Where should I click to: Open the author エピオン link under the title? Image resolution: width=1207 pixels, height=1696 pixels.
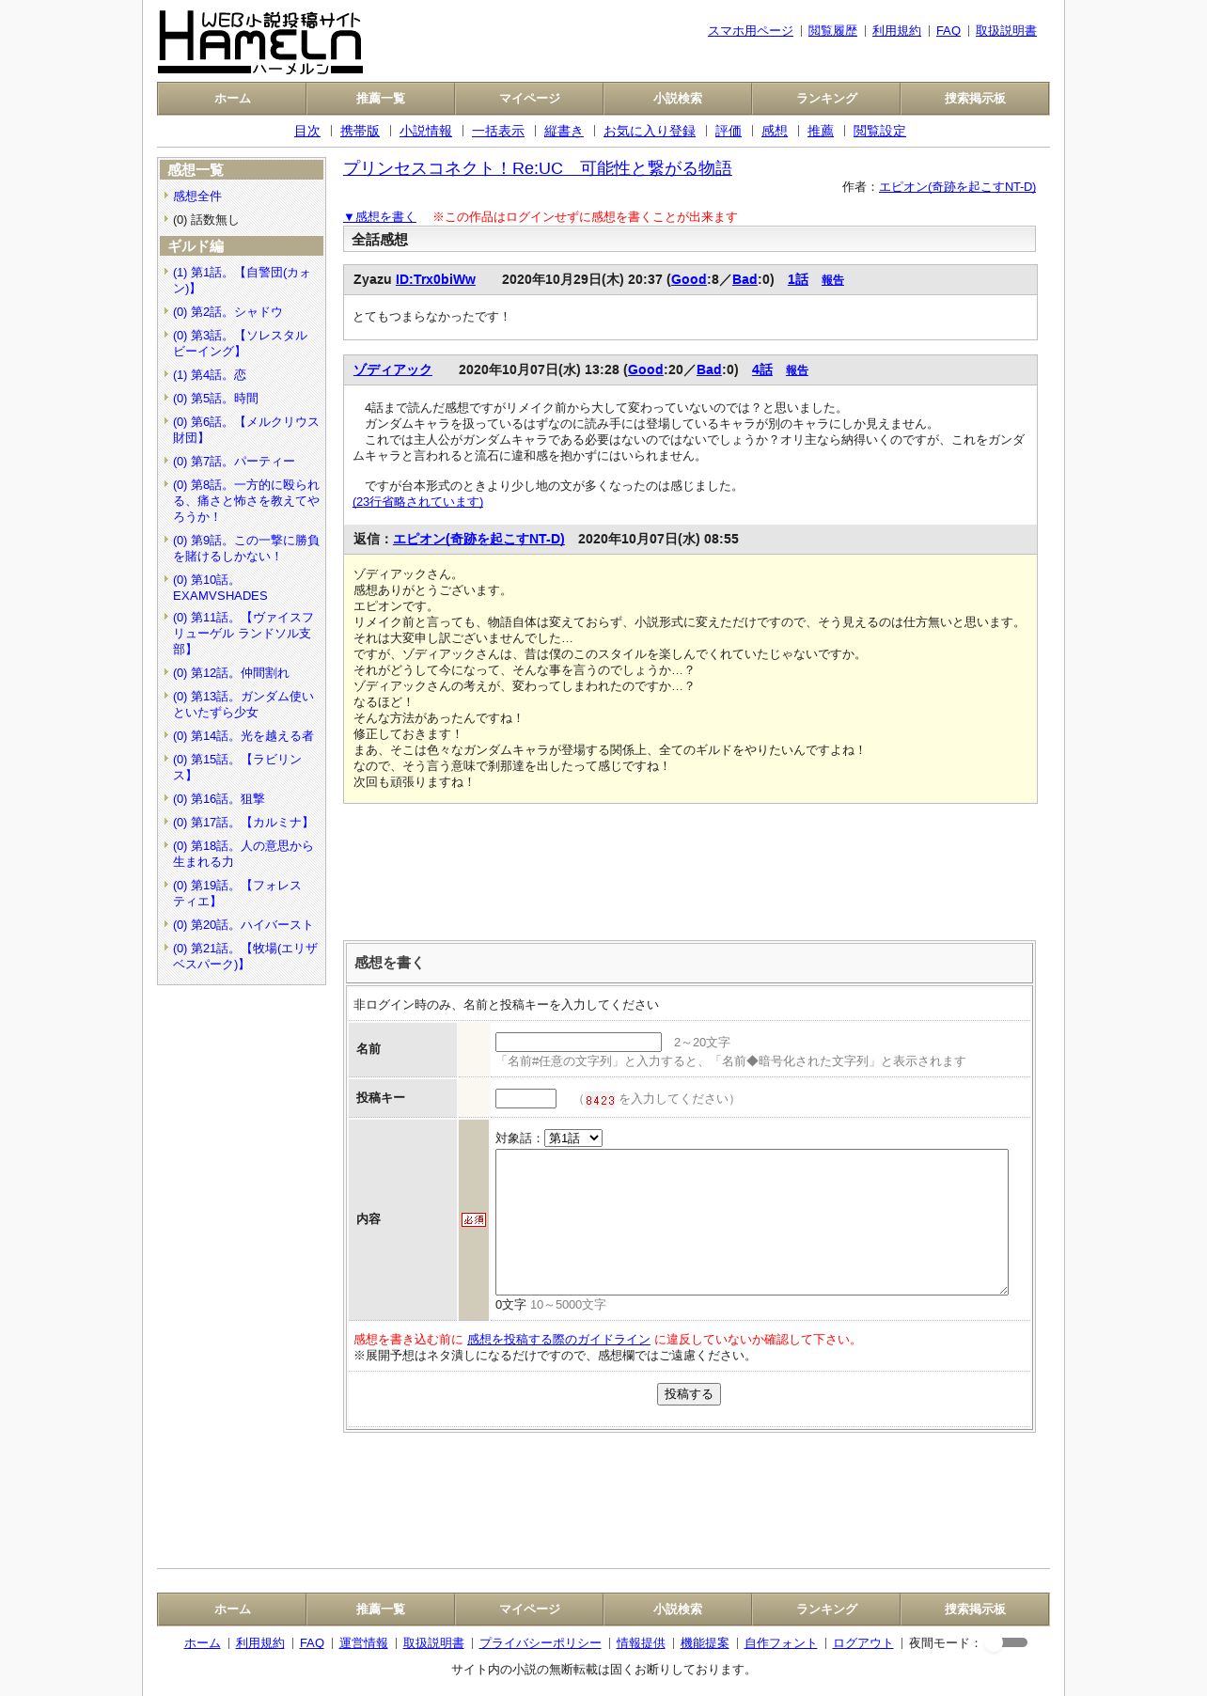[x=957, y=187]
